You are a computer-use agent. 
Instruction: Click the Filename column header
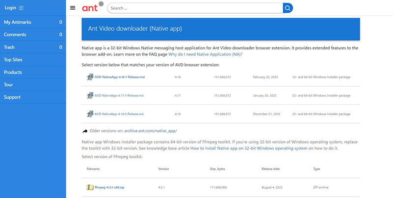point(93,169)
